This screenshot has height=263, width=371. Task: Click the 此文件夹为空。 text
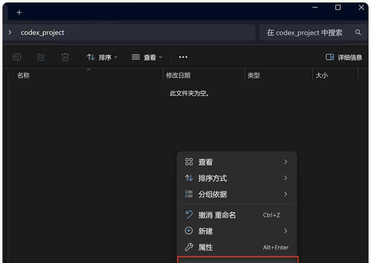coord(190,93)
